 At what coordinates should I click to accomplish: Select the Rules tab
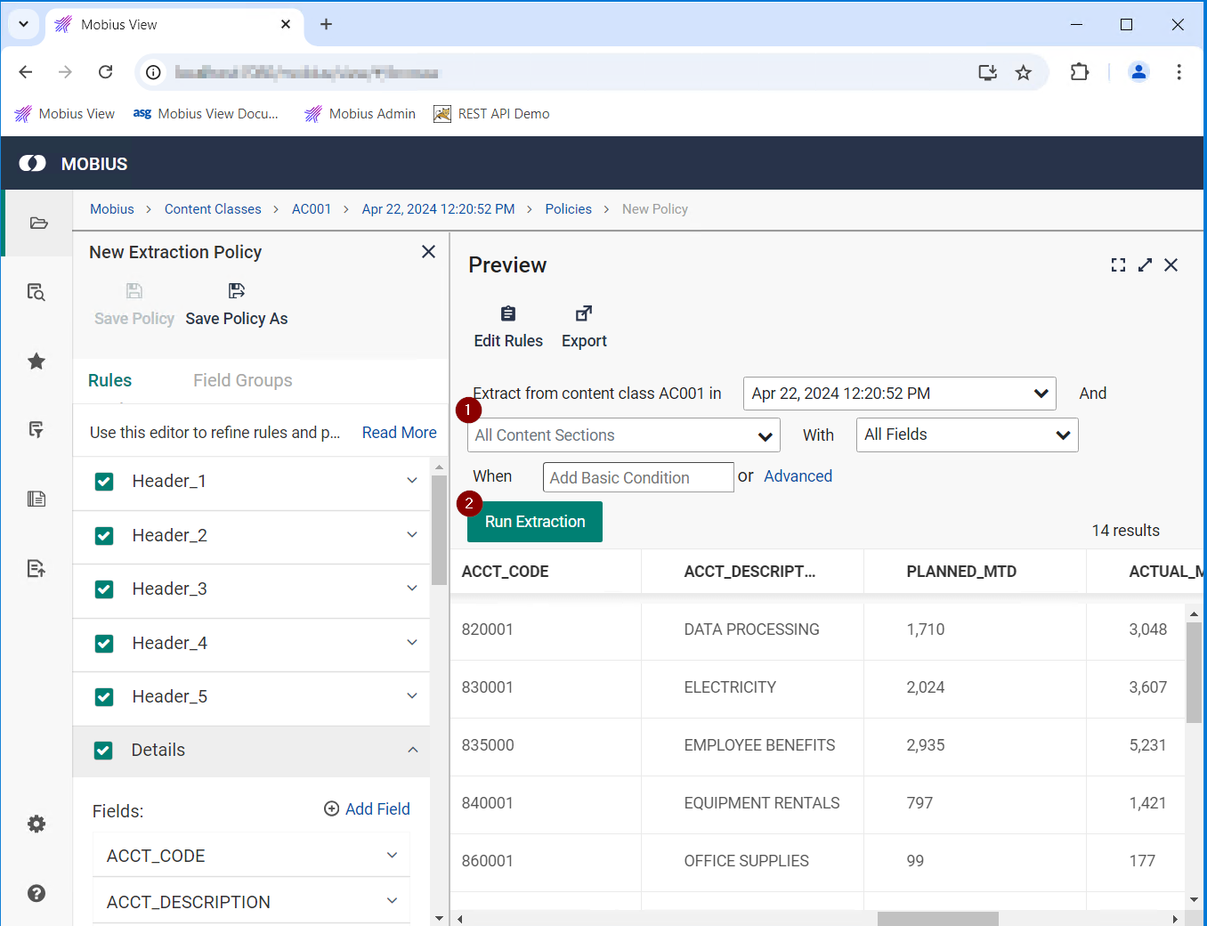click(x=109, y=380)
